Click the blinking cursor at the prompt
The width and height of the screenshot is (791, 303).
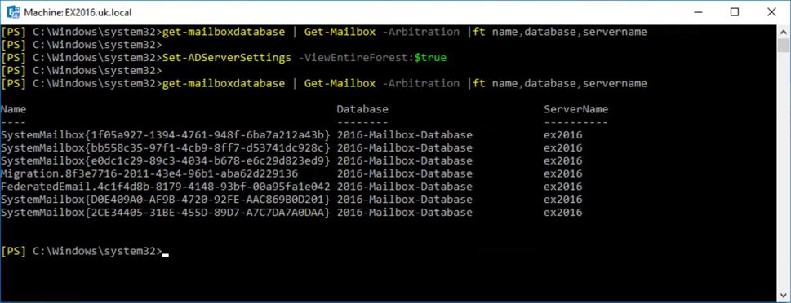coord(166,255)
